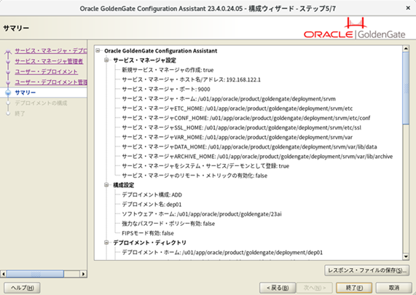
Task: Click the Oracle GoldenGate Configuration Assistant root label
Action: click(x=160, y=51)
